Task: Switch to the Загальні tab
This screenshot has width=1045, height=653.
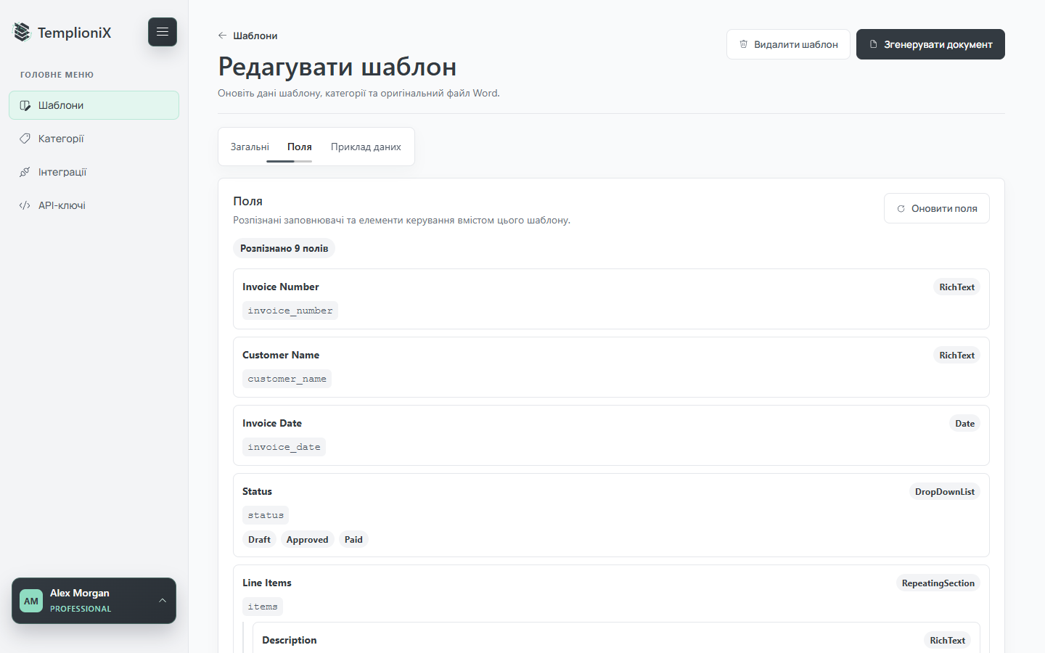Action: pos(250,147)
